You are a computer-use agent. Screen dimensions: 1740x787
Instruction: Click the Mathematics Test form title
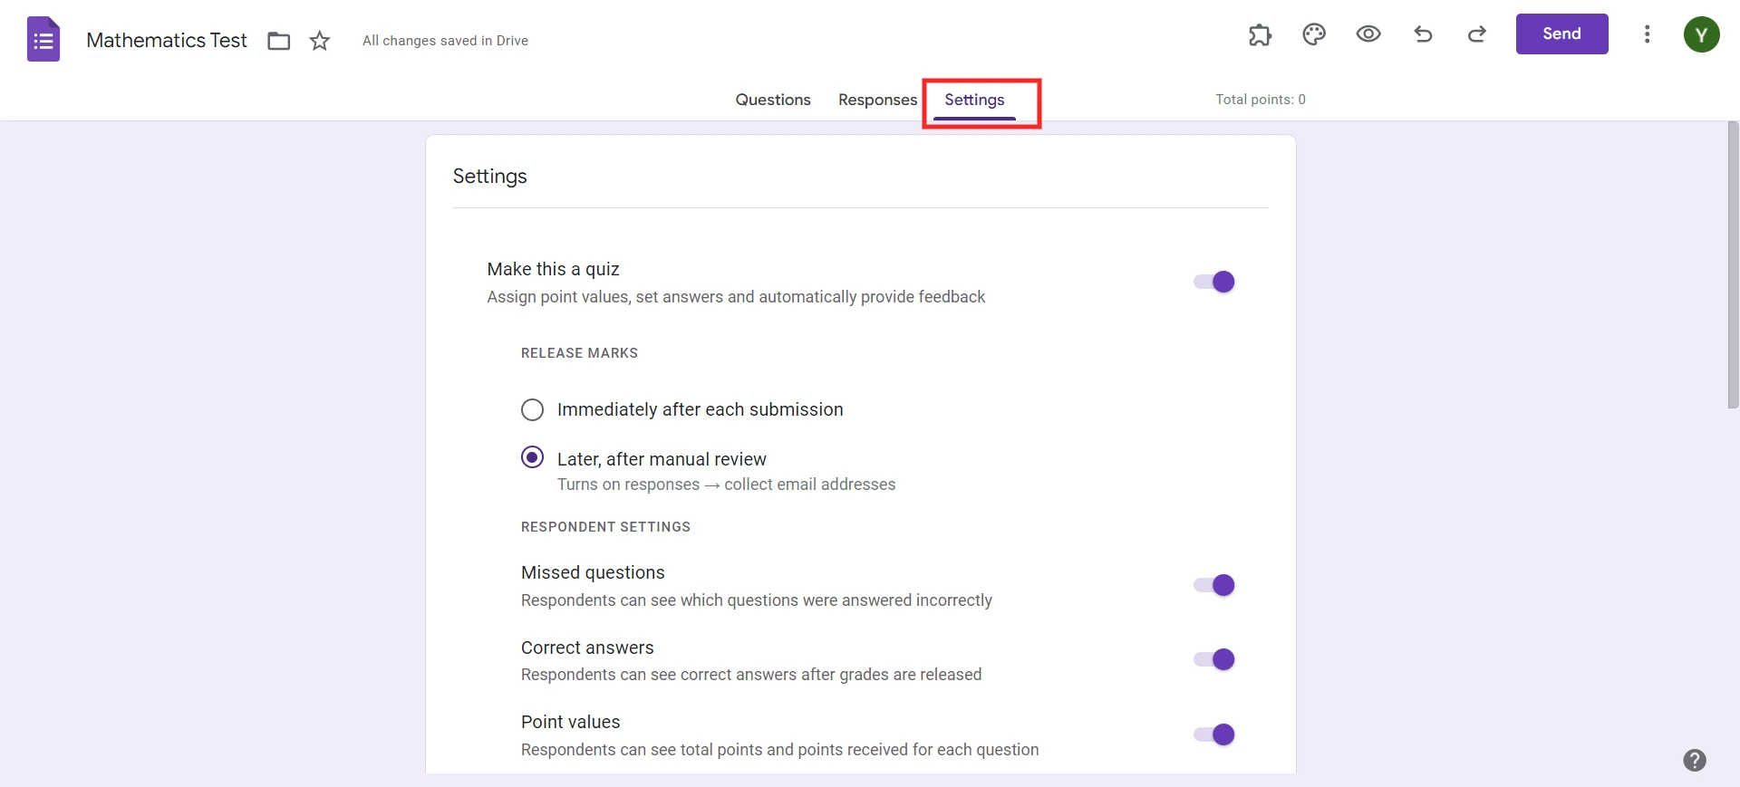click(x=167, y=41)
